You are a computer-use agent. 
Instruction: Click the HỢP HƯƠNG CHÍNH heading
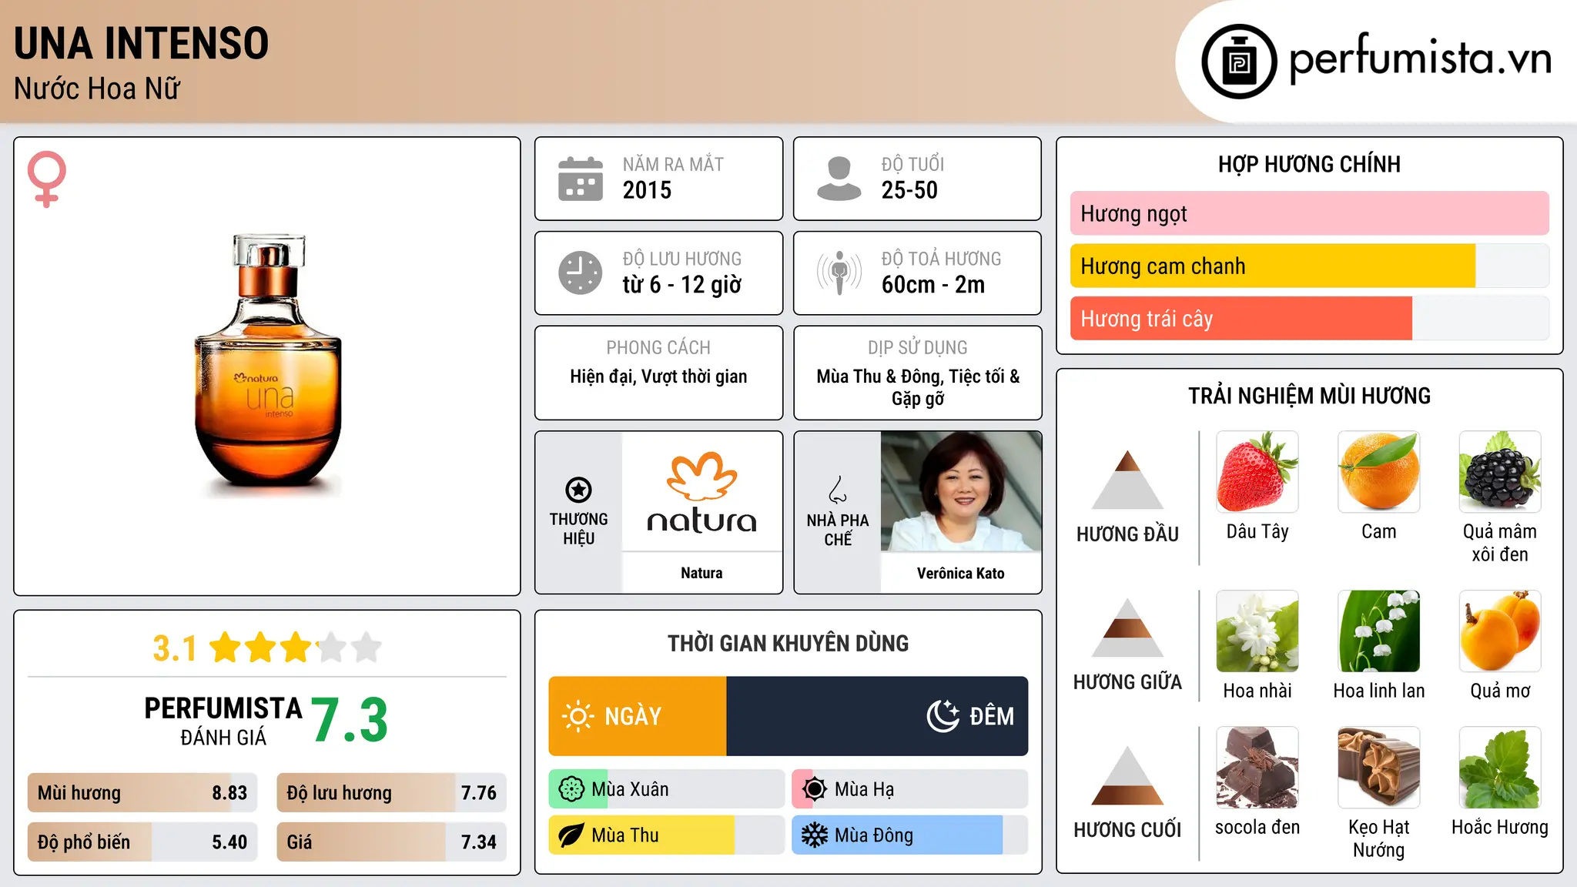1309,164
